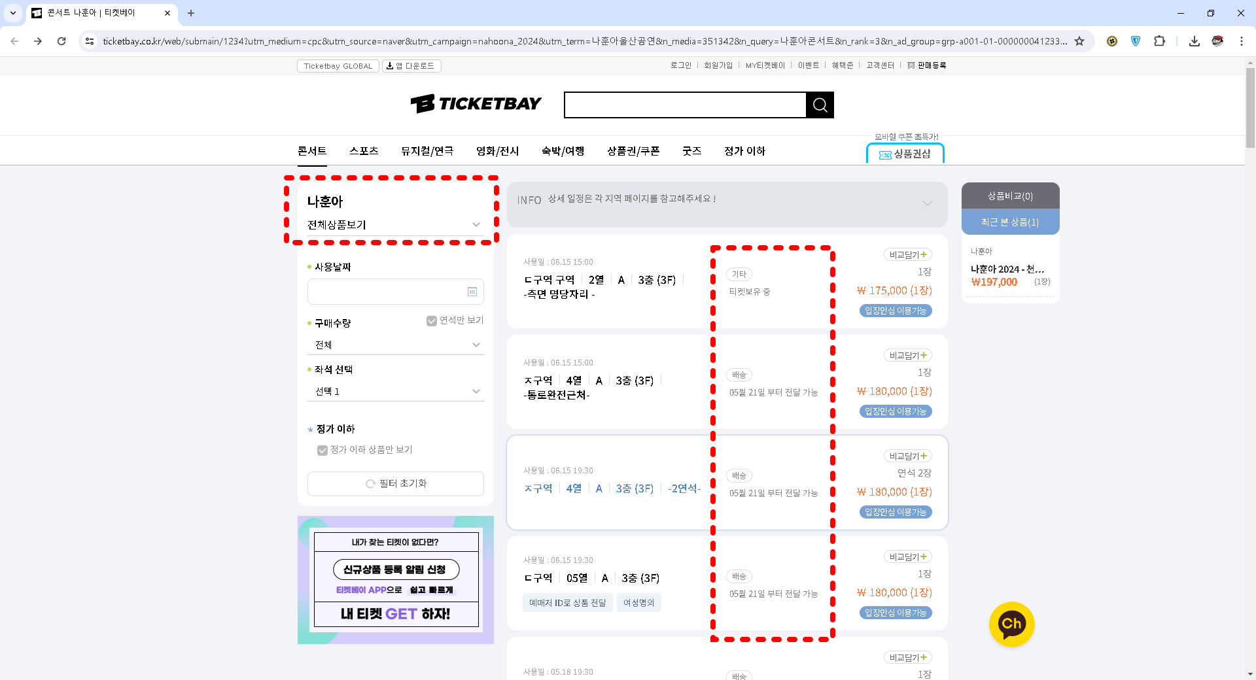Screen dimensions: 1256x680
Task: Click the main search input field
Action: click(x=685, y=105)
